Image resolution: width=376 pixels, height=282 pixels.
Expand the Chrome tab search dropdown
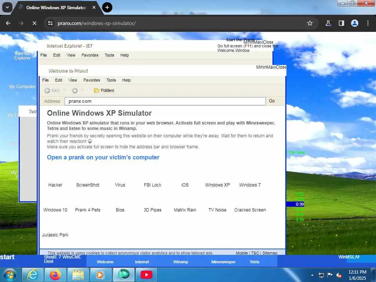(x=7, y=7)
